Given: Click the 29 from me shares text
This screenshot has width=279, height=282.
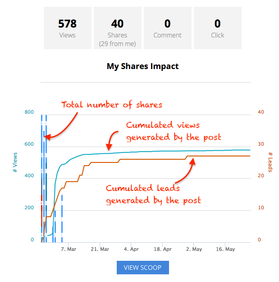Looking at the screenshot, I should [118, 44].
